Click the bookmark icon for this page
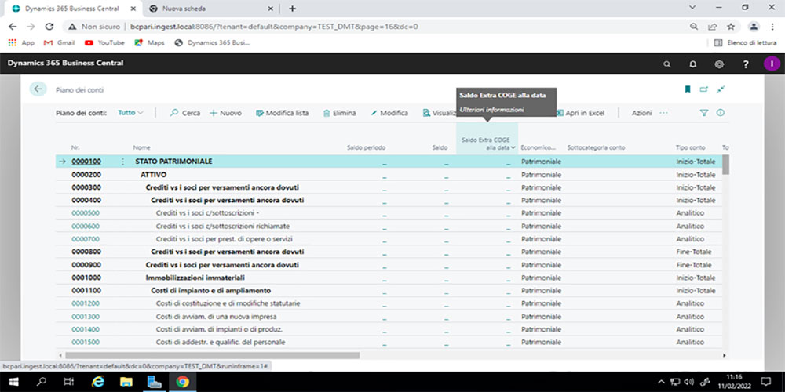This screenshot has height=392, width=785. click(x=688, y=89)
